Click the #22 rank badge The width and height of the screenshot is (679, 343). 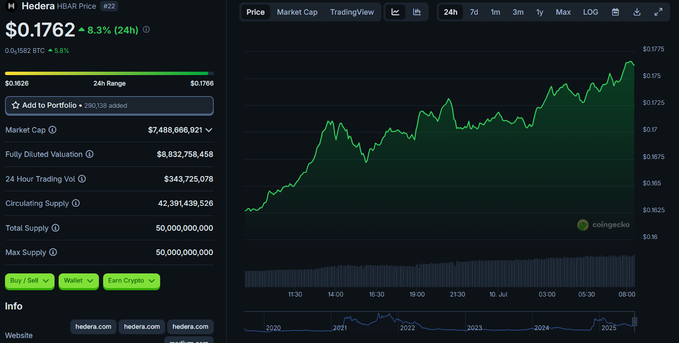(x=109, y=6)
